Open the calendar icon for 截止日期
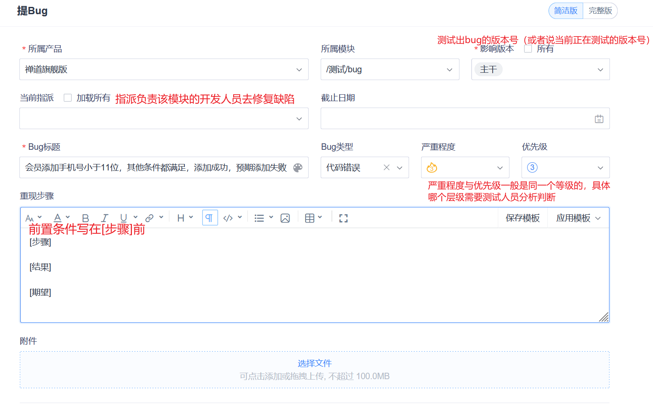The image size is (653, 405). [599, 119]
